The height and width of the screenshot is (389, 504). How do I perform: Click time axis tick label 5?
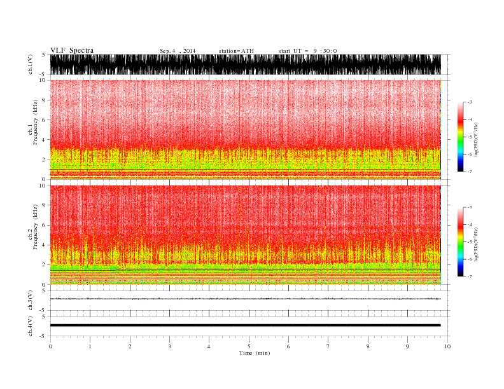point(249,346)
